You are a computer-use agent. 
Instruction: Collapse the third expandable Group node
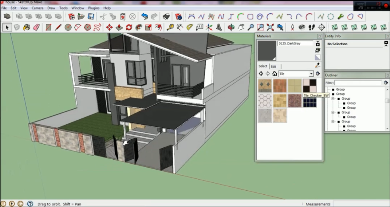(x=333, y=122)
